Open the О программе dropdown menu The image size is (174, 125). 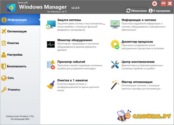pyautogui.click(x=160, y=11)
